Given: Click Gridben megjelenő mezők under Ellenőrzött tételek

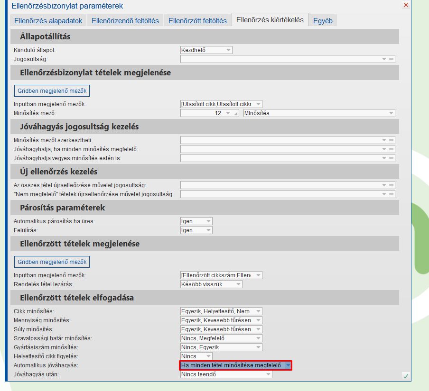Looking at the screenshot, I should (x=52, y=262).
